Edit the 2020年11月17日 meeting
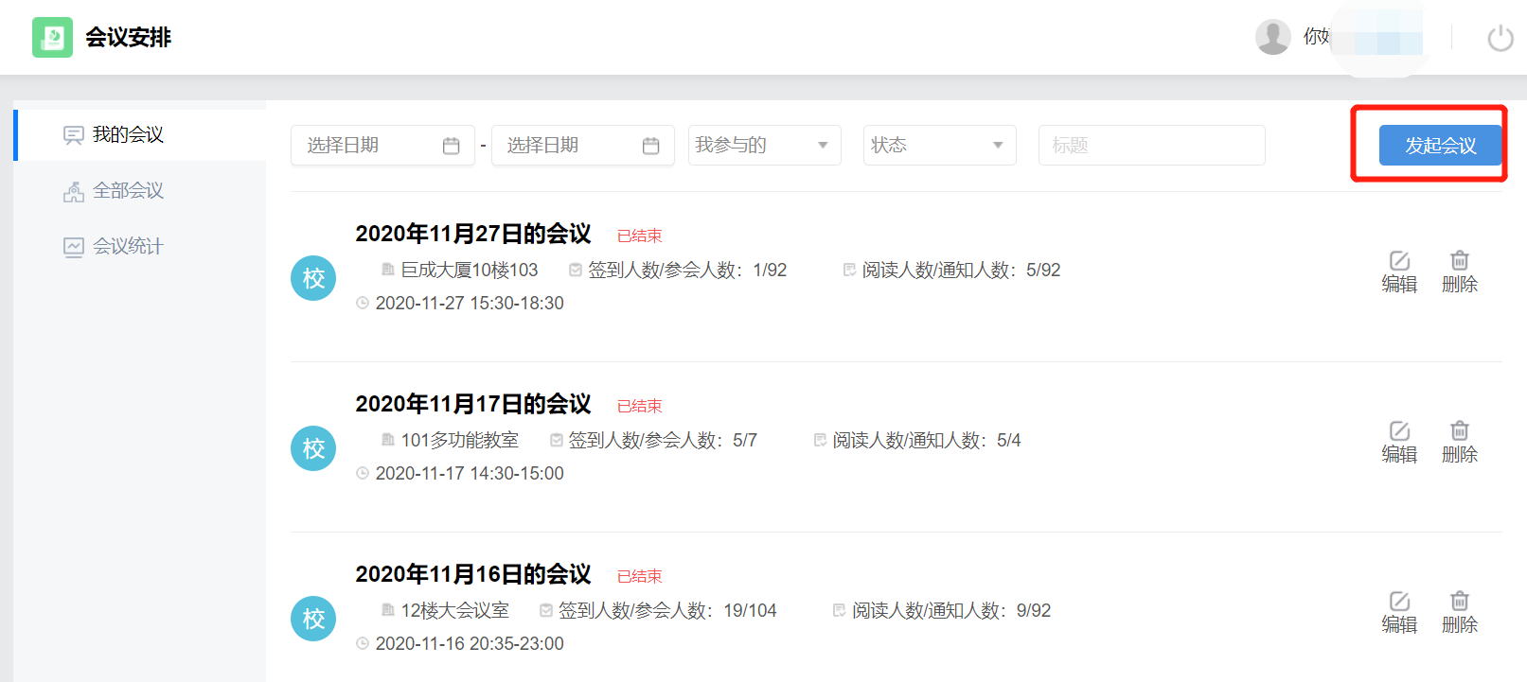 pos(1398,442)
